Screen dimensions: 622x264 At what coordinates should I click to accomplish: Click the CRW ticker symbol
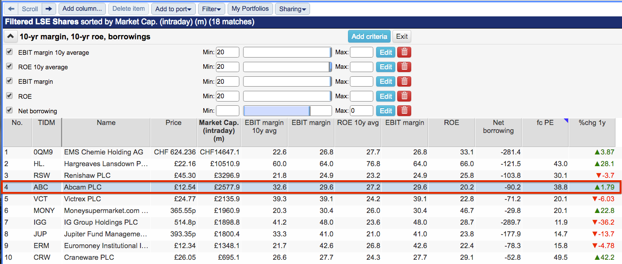41,257
